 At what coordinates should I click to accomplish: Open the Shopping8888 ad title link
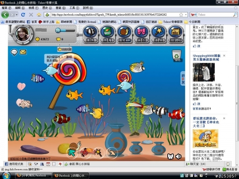pyautogui.click(x=207, y=58)
